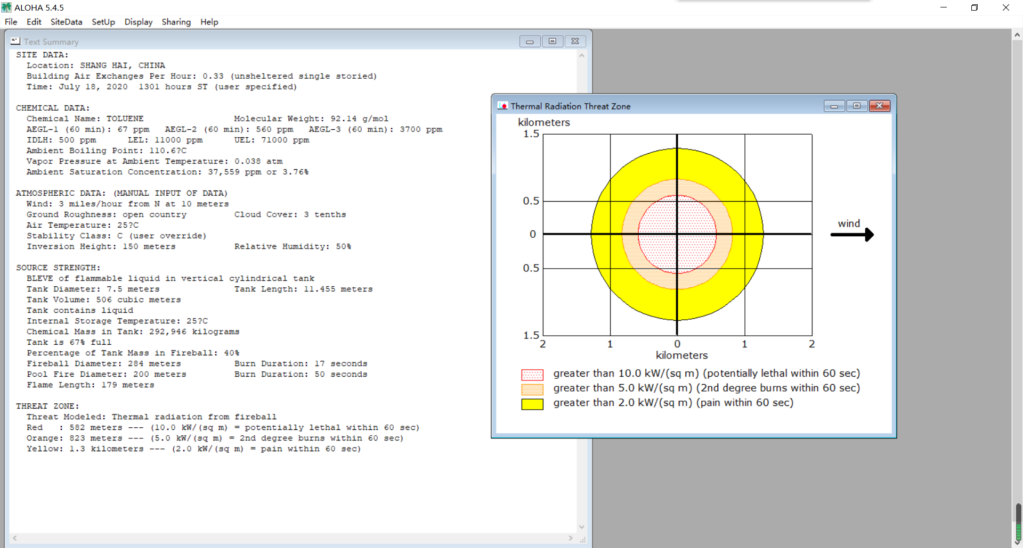Click the 'SOURCE STRENGTH:' heading
The width and height of the screenshot is (1023, 548).
pyautogui.click(x=58, y=268)
